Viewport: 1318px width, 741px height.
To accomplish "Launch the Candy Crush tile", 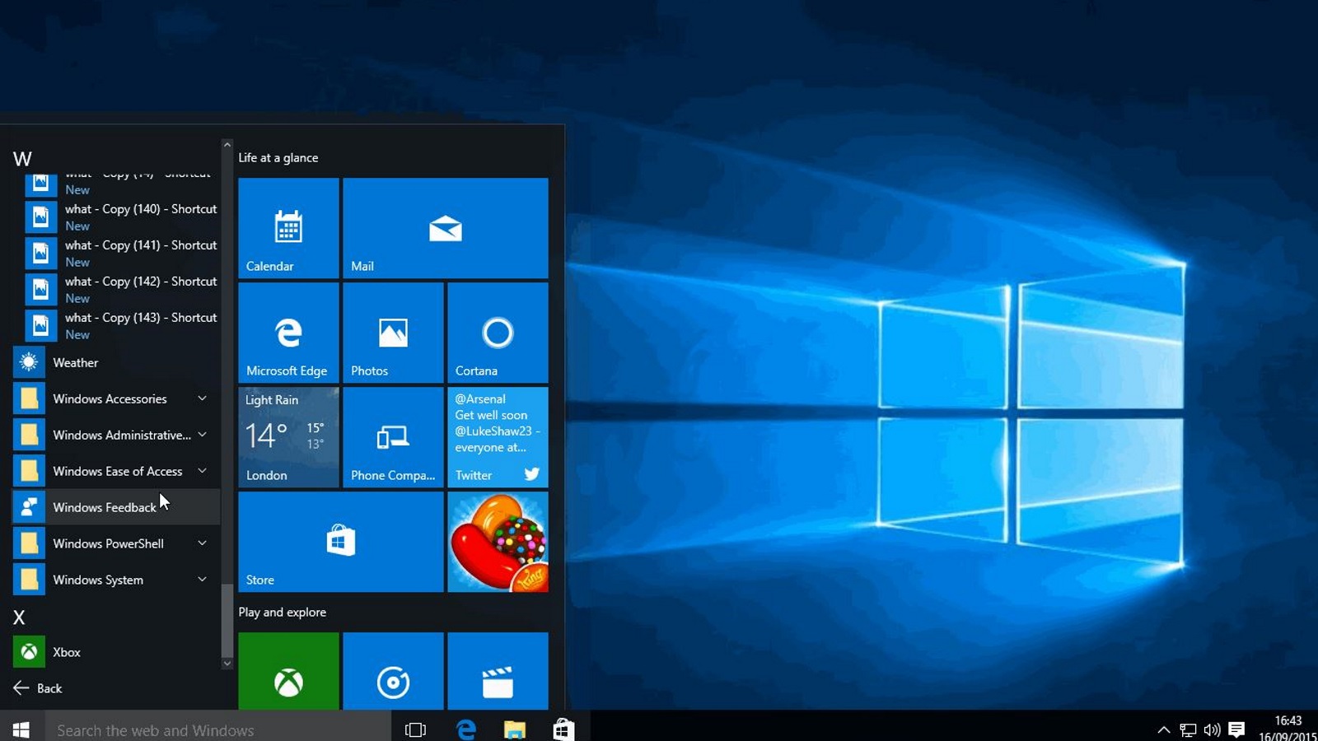I will click(x=498, y=542).
